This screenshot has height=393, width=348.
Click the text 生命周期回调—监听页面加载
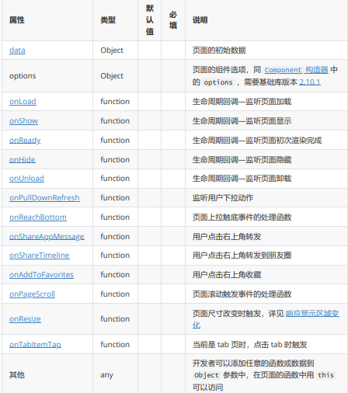click(x=242, y=101)
